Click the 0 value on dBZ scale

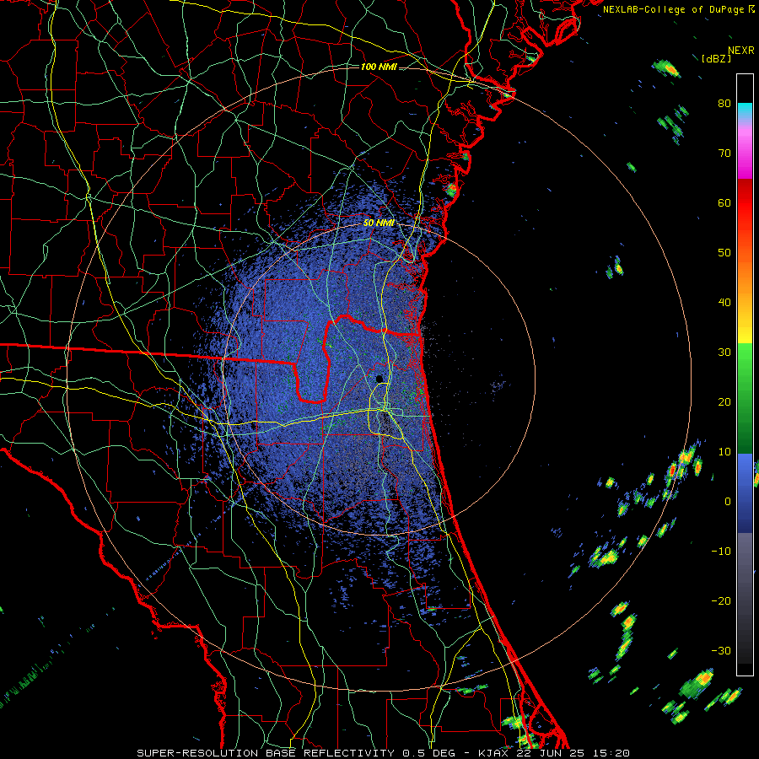tap(728, 502)
